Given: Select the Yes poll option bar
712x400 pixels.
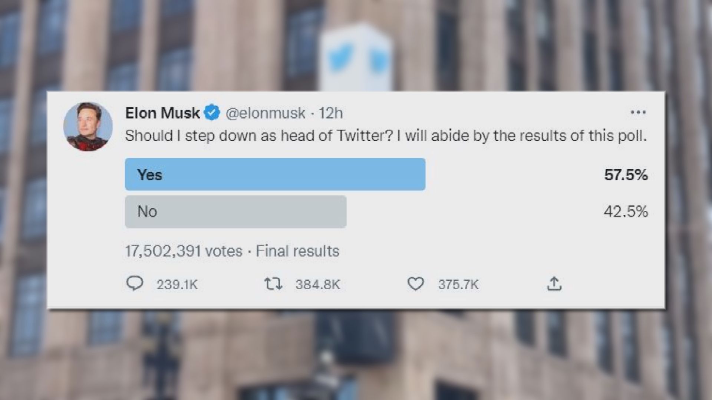Looking at the screenshot, I should coord(275,174).
